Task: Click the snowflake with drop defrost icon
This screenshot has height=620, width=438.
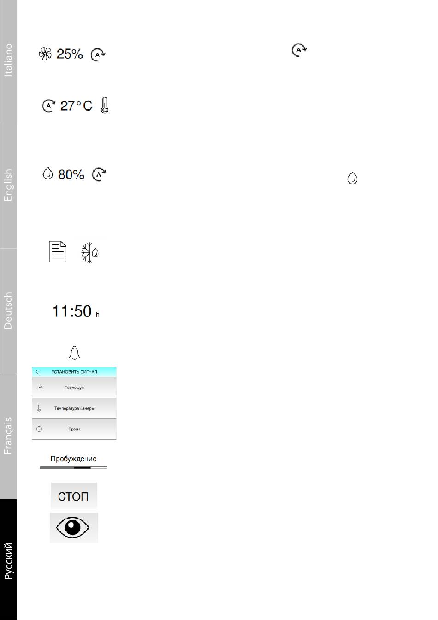Action: (90, 252)
